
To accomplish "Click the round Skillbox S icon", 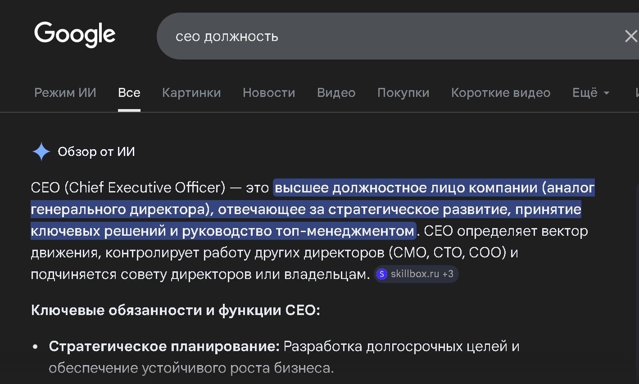I will [x=382, y=274].
